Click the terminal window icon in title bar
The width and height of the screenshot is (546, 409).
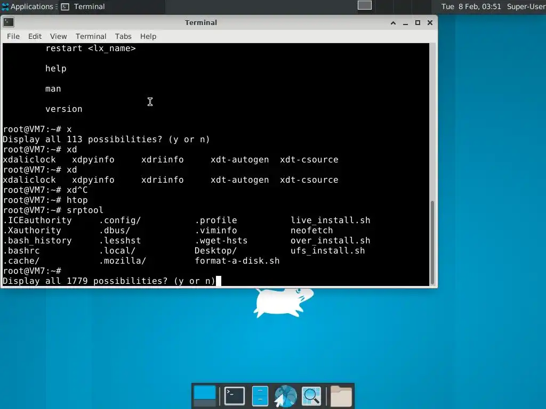pos(9,22)
